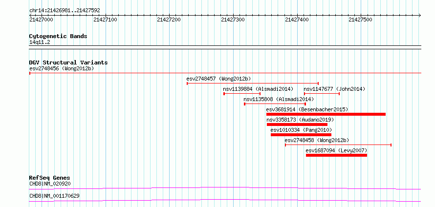Open the Cytogenetic Bands track title

click(x=58, y=36)
